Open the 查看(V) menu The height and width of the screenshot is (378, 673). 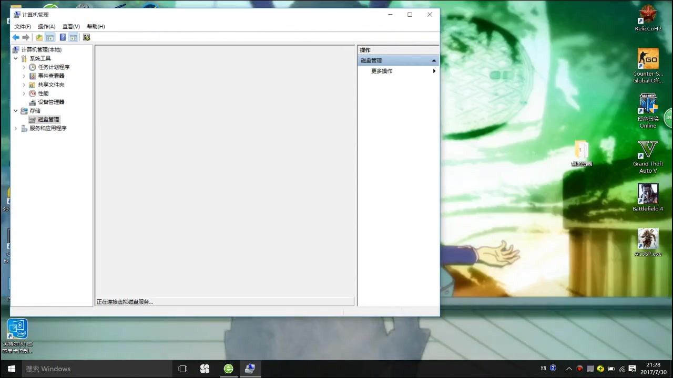(x=71, y=26)
